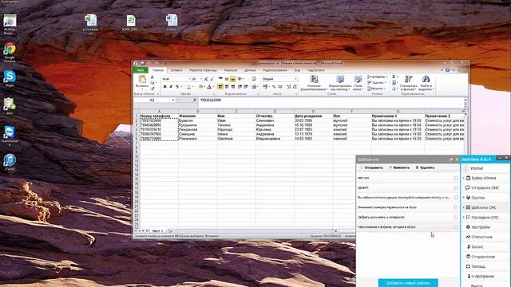Open the font size dropdown in Excel
The width and height of the screenshot is (511, 287).
pyautogui.click(x=200, y=79)
